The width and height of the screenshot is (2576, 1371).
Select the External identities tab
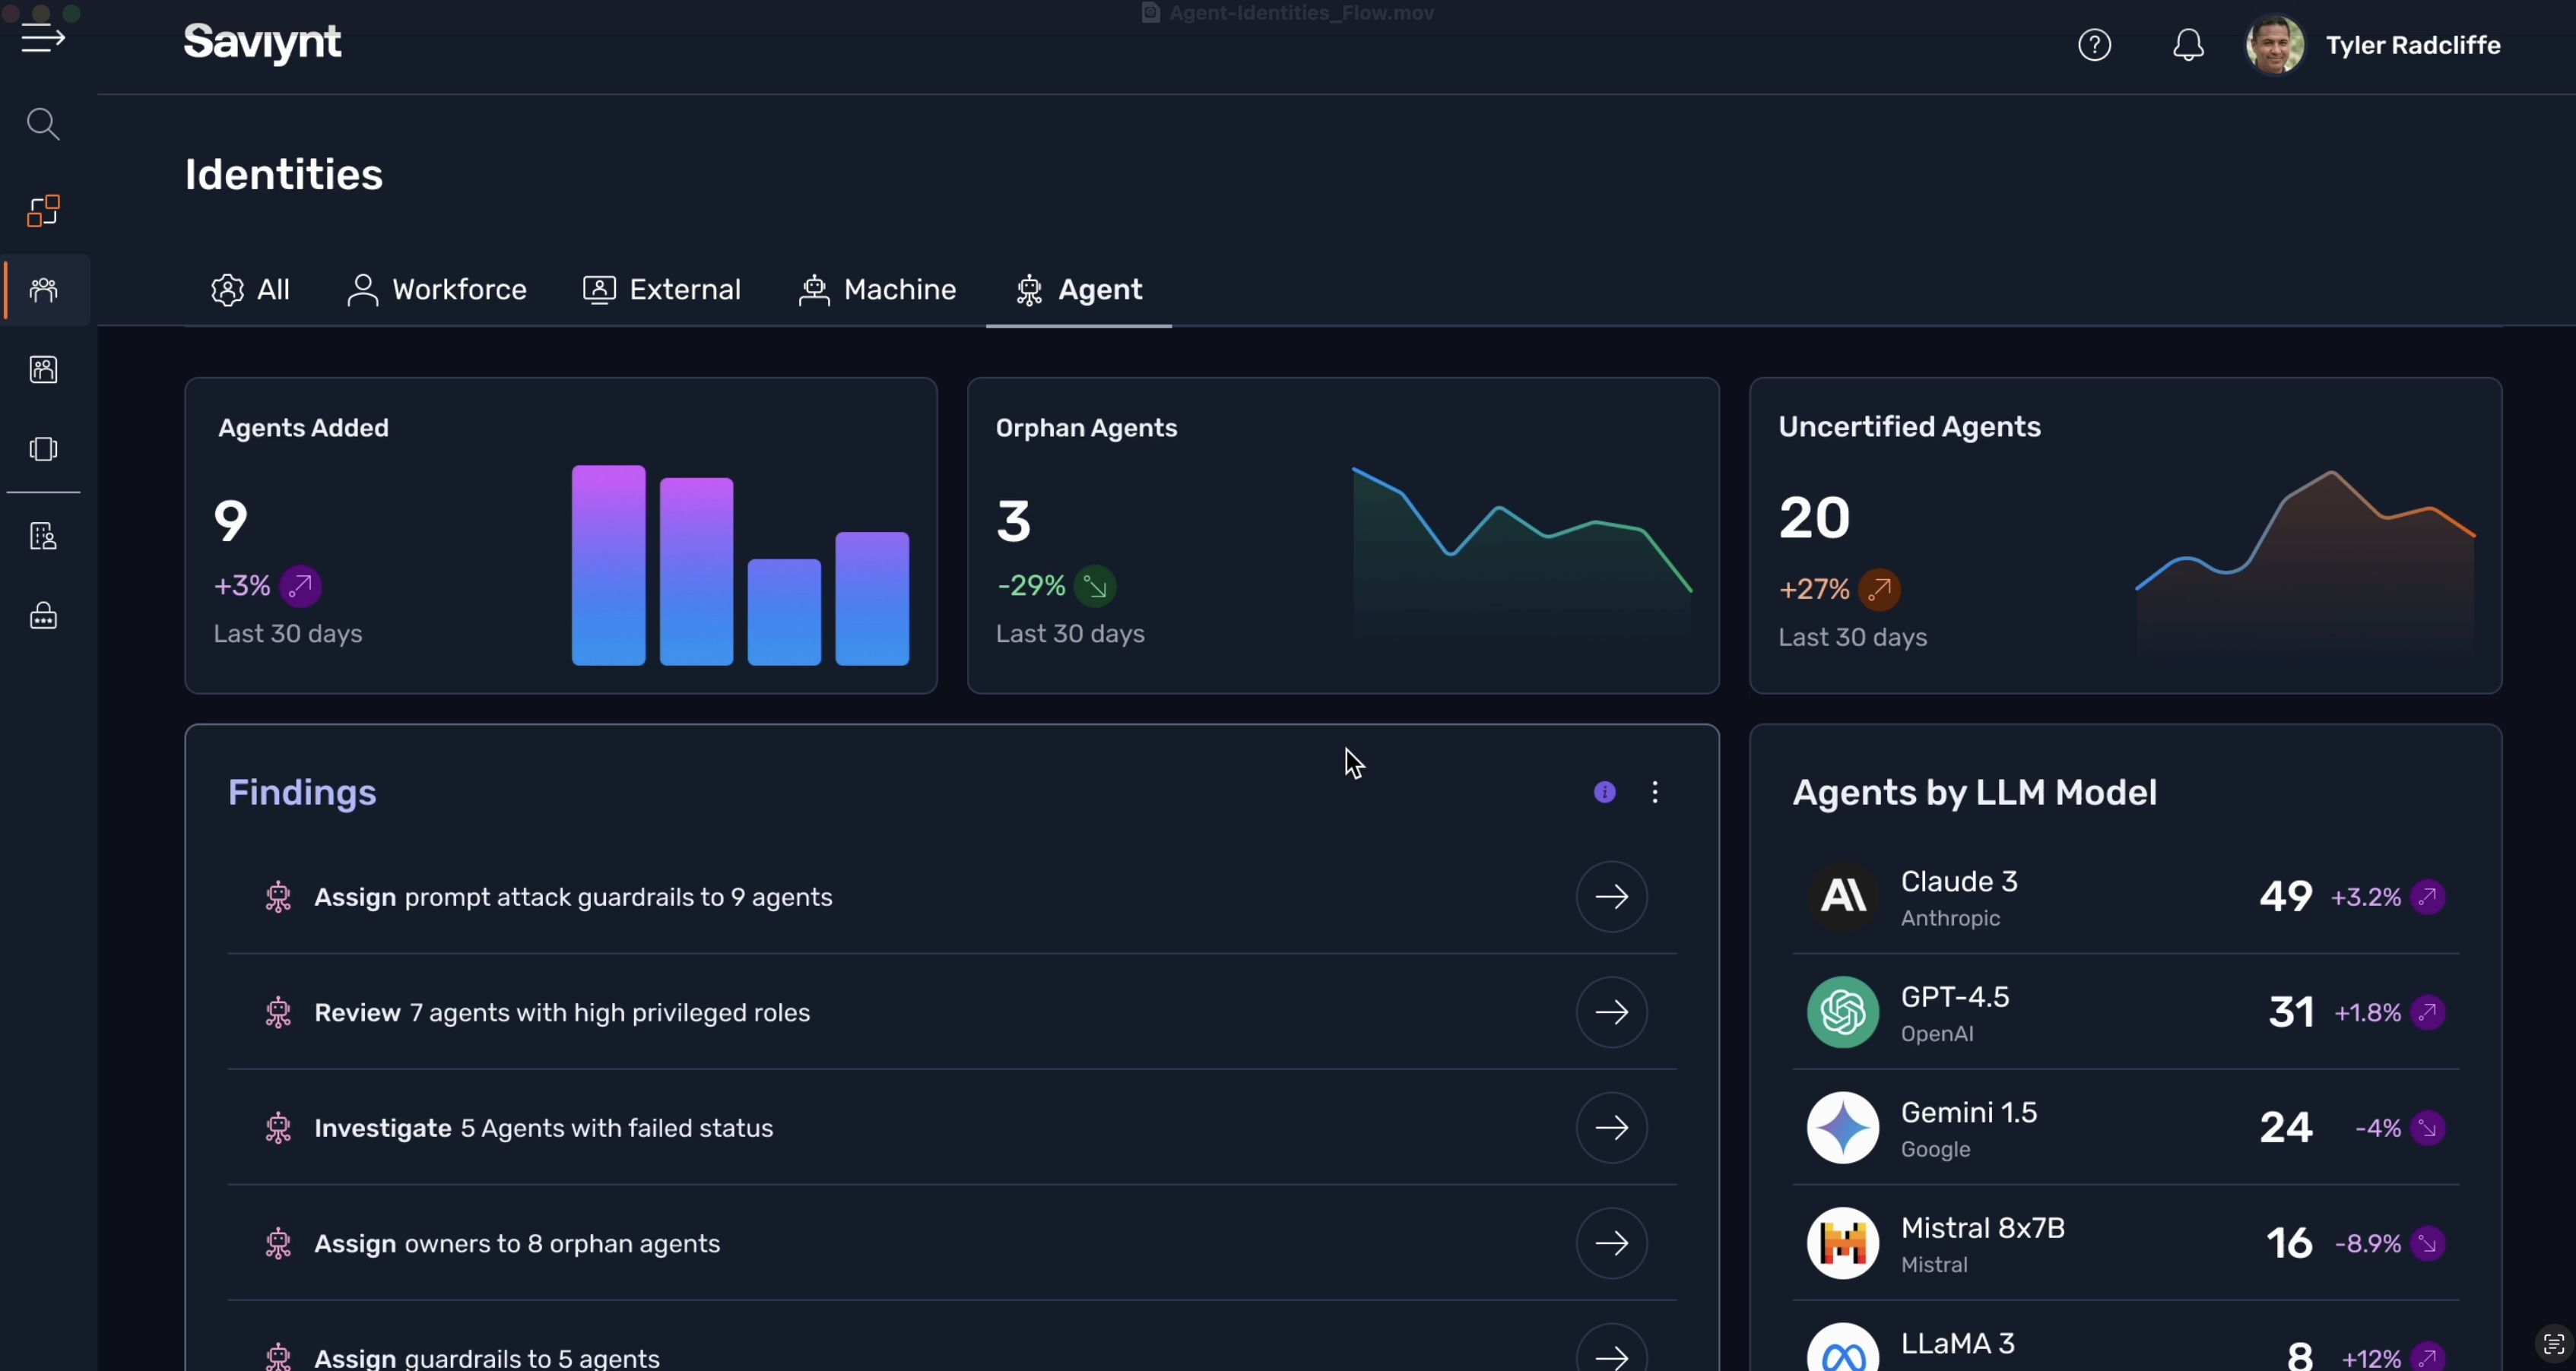click(662, 290)
